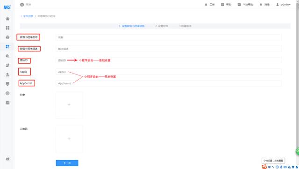Select step 1 mini program info tab
The height and width of the screenshot is (169, 299).
click(x=132, y=26)
